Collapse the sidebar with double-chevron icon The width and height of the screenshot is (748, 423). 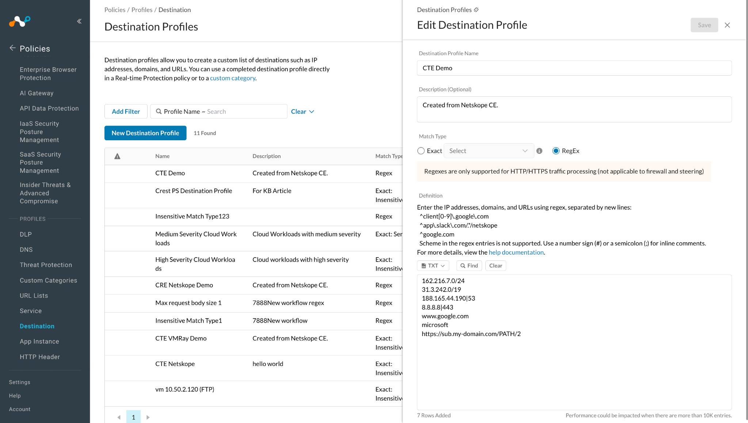point(79,21)
